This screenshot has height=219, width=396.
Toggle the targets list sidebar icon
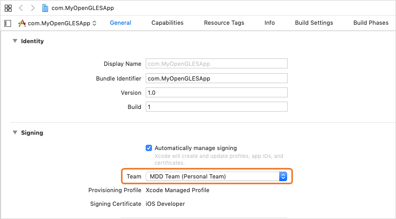8,23
